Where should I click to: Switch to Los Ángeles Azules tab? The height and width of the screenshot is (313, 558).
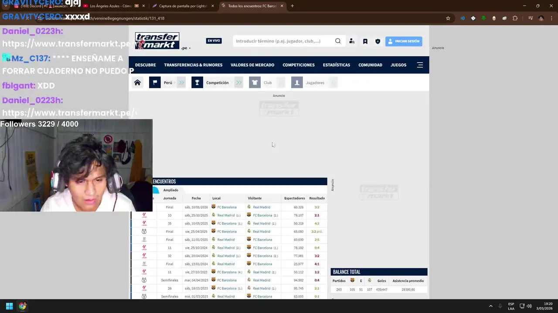point(111,6)
